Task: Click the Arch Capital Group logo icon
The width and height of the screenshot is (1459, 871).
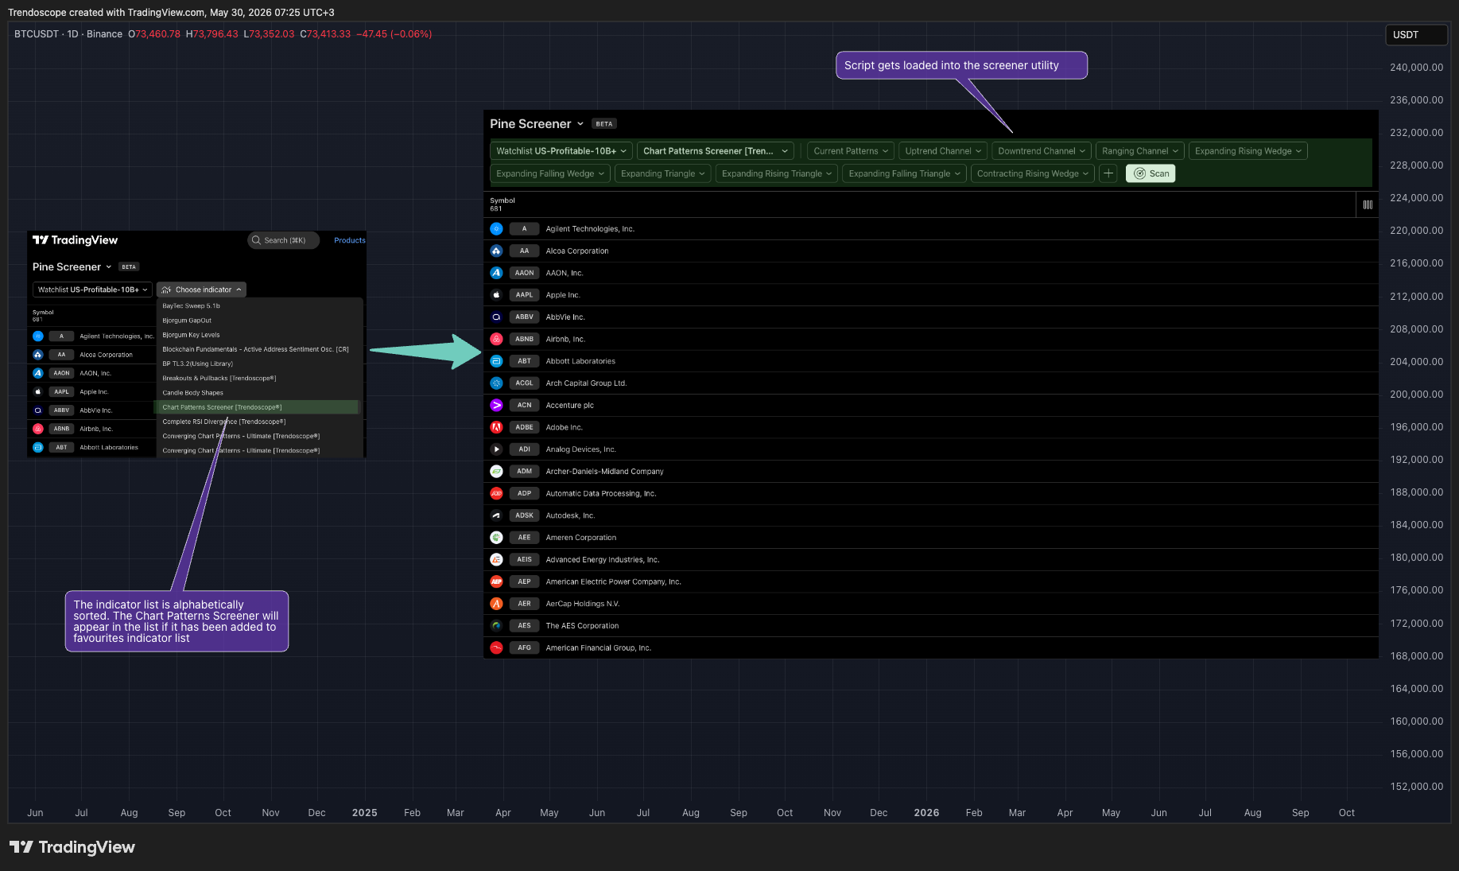Action: tap(496, 383)
